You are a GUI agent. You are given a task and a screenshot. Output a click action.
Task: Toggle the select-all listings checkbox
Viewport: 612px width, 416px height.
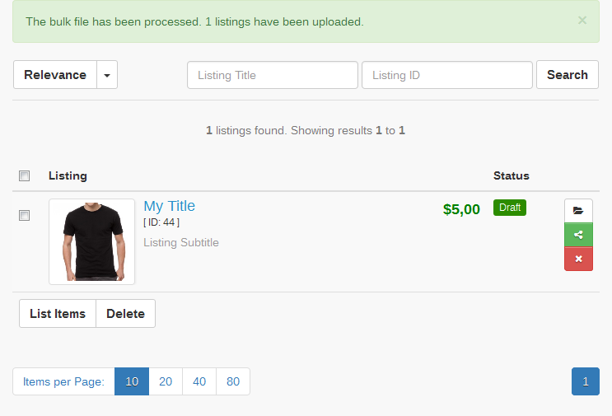25,175
